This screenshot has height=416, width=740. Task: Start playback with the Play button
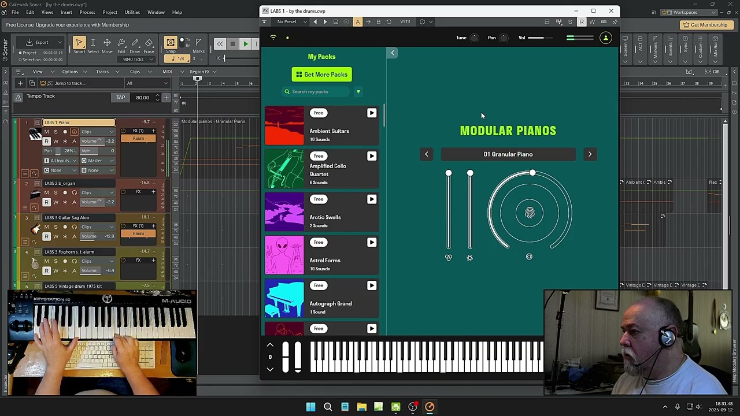[245, 44]
